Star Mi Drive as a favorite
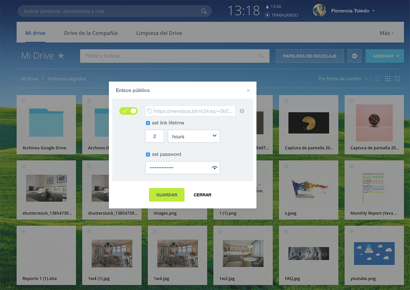 point(61,56)
